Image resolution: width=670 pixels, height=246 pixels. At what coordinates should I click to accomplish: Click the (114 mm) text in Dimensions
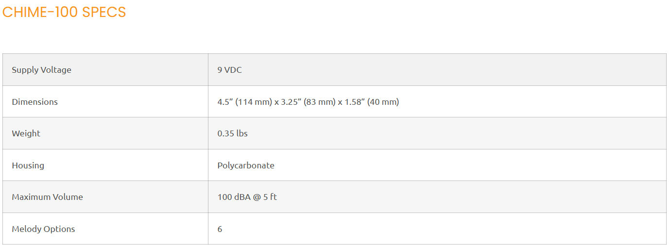coord(254,102)
